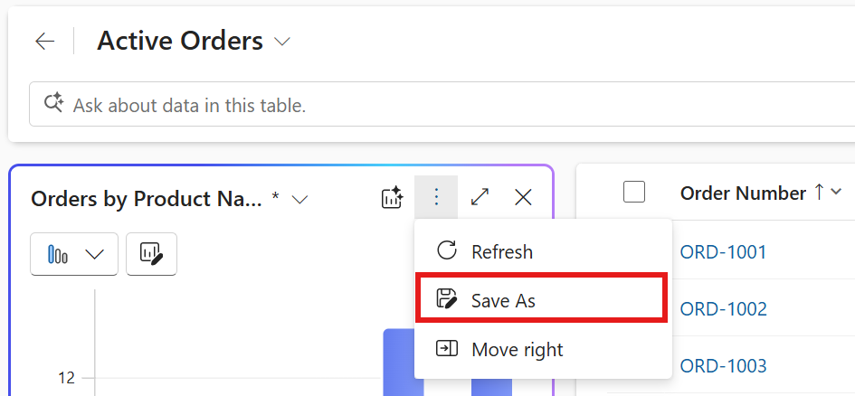Click the Ask about data input field

click(x=452, y=105)
